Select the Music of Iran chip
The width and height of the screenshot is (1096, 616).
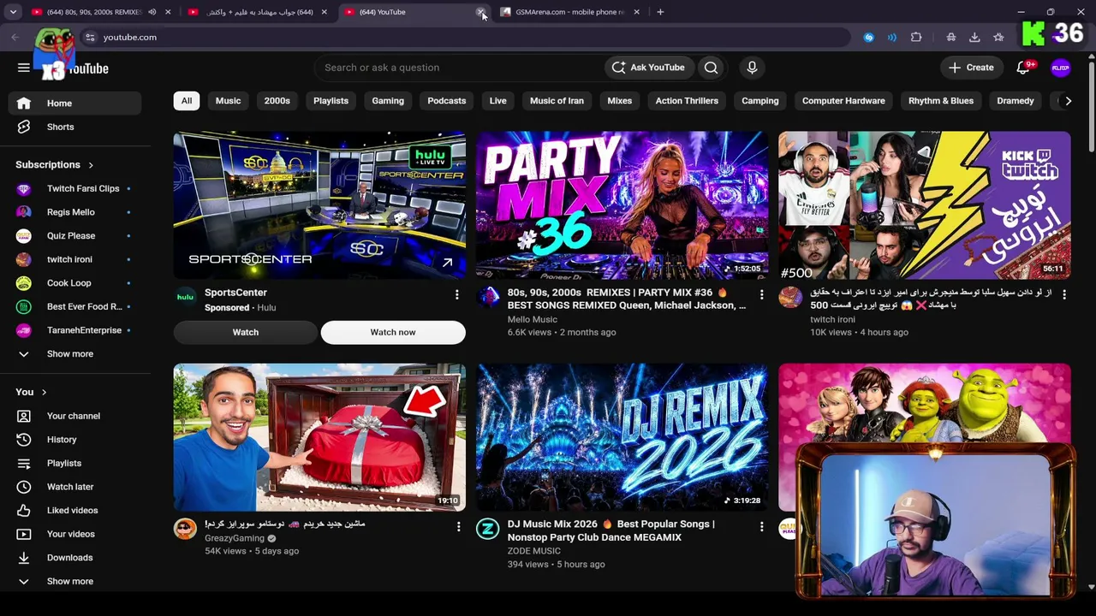557,101
